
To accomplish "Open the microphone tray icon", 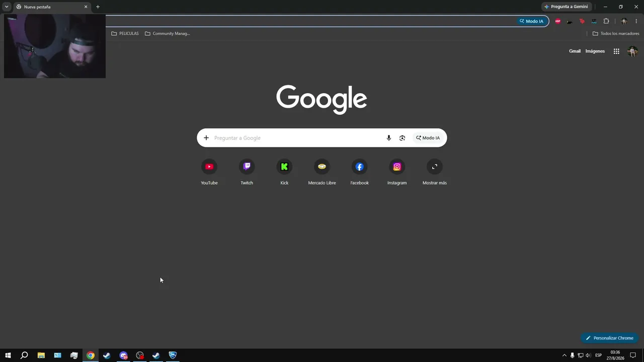I will (572, 355).
